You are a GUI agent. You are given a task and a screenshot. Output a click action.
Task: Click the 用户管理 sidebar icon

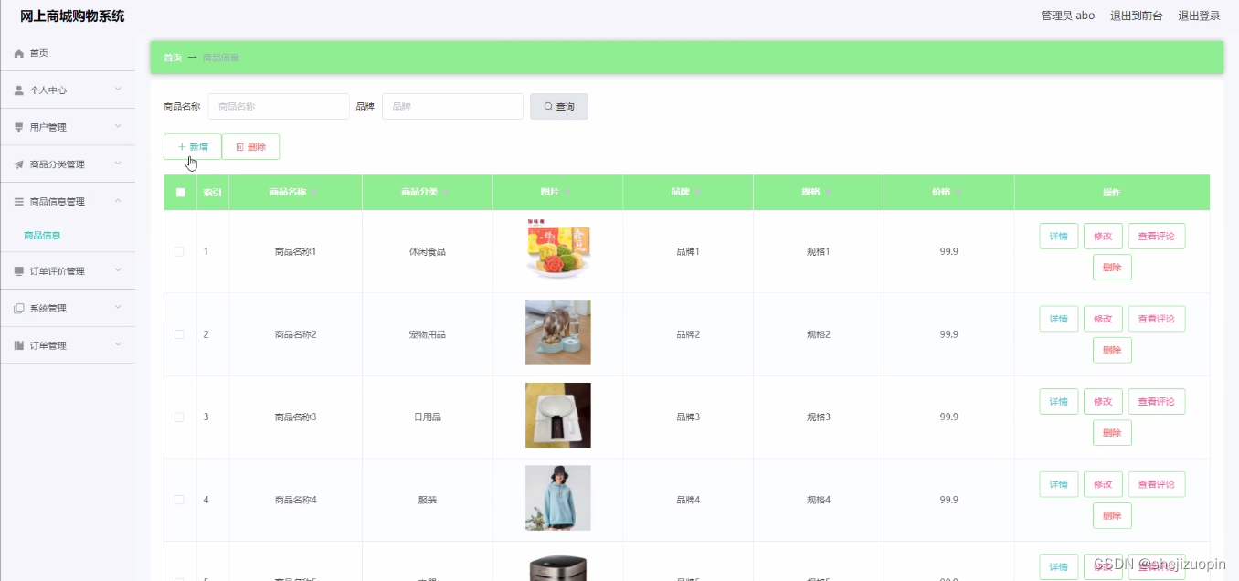[x=19, y=128]
